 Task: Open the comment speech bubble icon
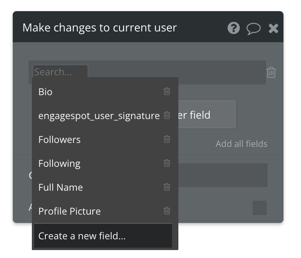coord(253,29)
